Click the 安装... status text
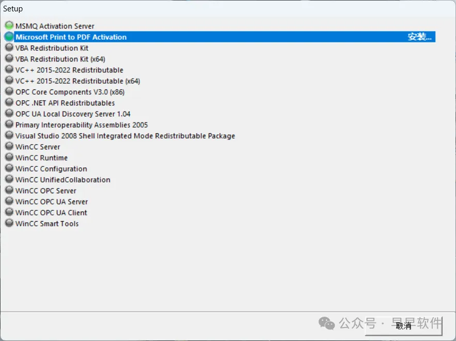Viewport: 456px width, 341px height. [419, 37]
